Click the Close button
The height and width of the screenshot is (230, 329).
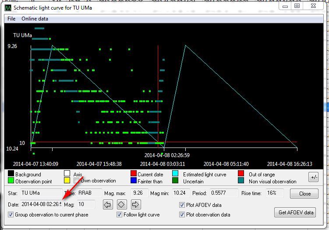pyautogui.click(x=304, y=194)
